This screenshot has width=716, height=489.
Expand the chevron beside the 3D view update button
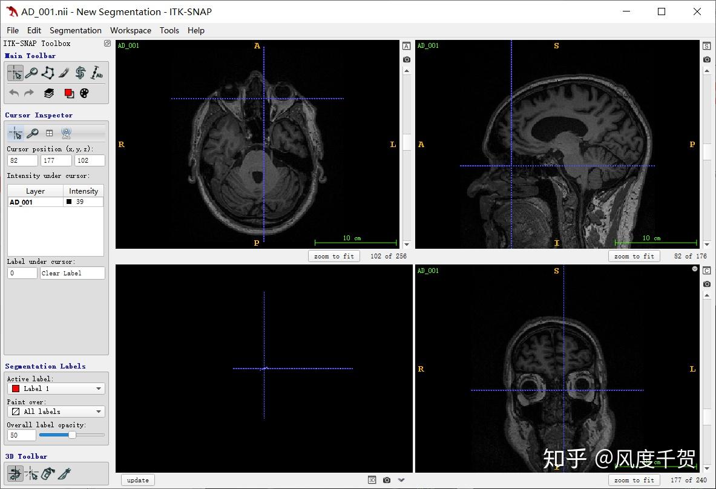point(401,479)
